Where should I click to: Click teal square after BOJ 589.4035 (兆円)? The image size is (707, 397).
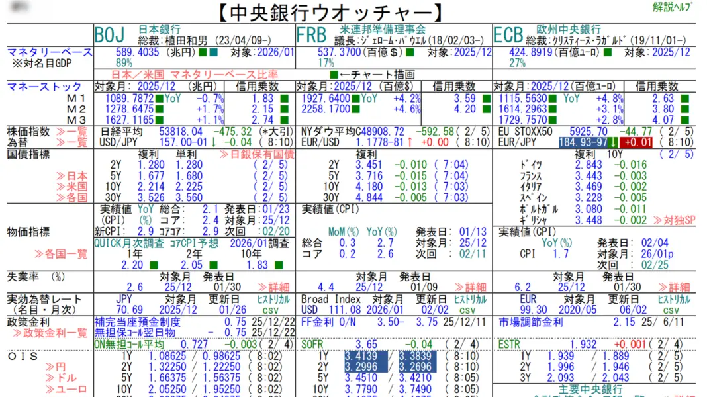[x=214, y=52]
